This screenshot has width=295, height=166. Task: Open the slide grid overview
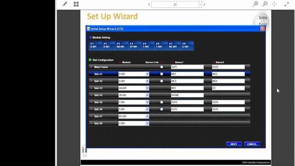click(x=76, y=4)
